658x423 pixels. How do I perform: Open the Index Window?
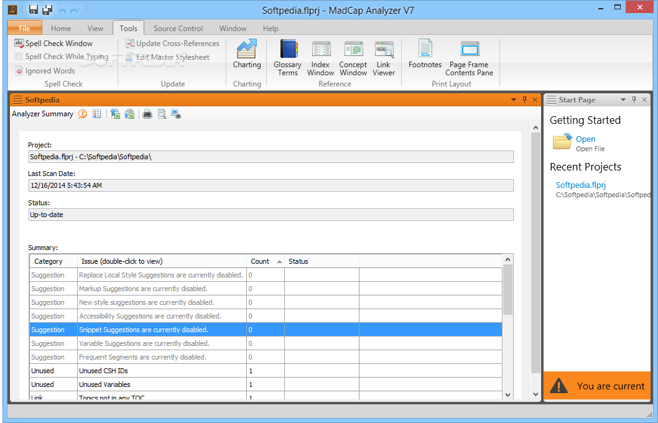[x=321, y=58]
